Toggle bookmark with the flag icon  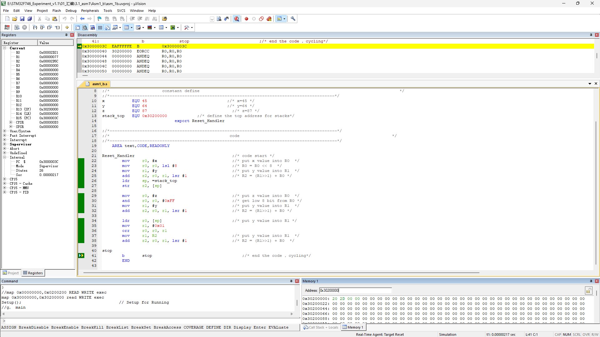99,19
